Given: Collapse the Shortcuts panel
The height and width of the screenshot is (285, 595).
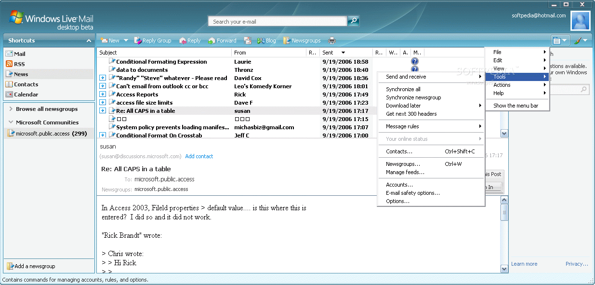Looking at the screenshot, I should tap(89, 41).
